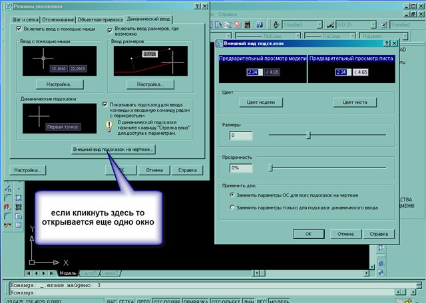Click the Прозрачность transparency slider handle
The image size is (426, 303).
tap(271, 168)
